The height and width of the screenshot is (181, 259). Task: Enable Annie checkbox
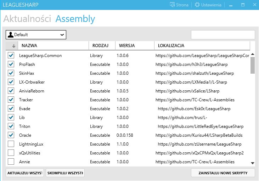[x=11, y=162]
